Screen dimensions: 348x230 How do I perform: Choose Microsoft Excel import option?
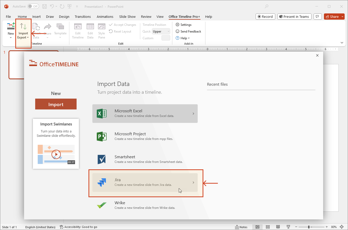[x=145, y=114]
